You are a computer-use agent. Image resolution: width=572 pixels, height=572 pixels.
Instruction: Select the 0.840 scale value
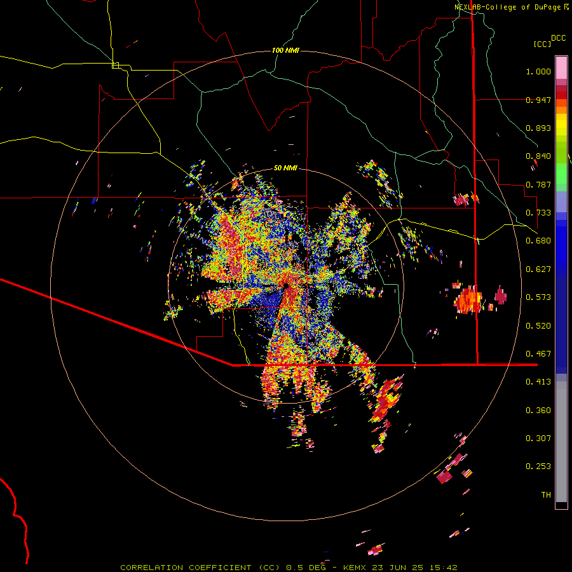(x=538, y=156)
